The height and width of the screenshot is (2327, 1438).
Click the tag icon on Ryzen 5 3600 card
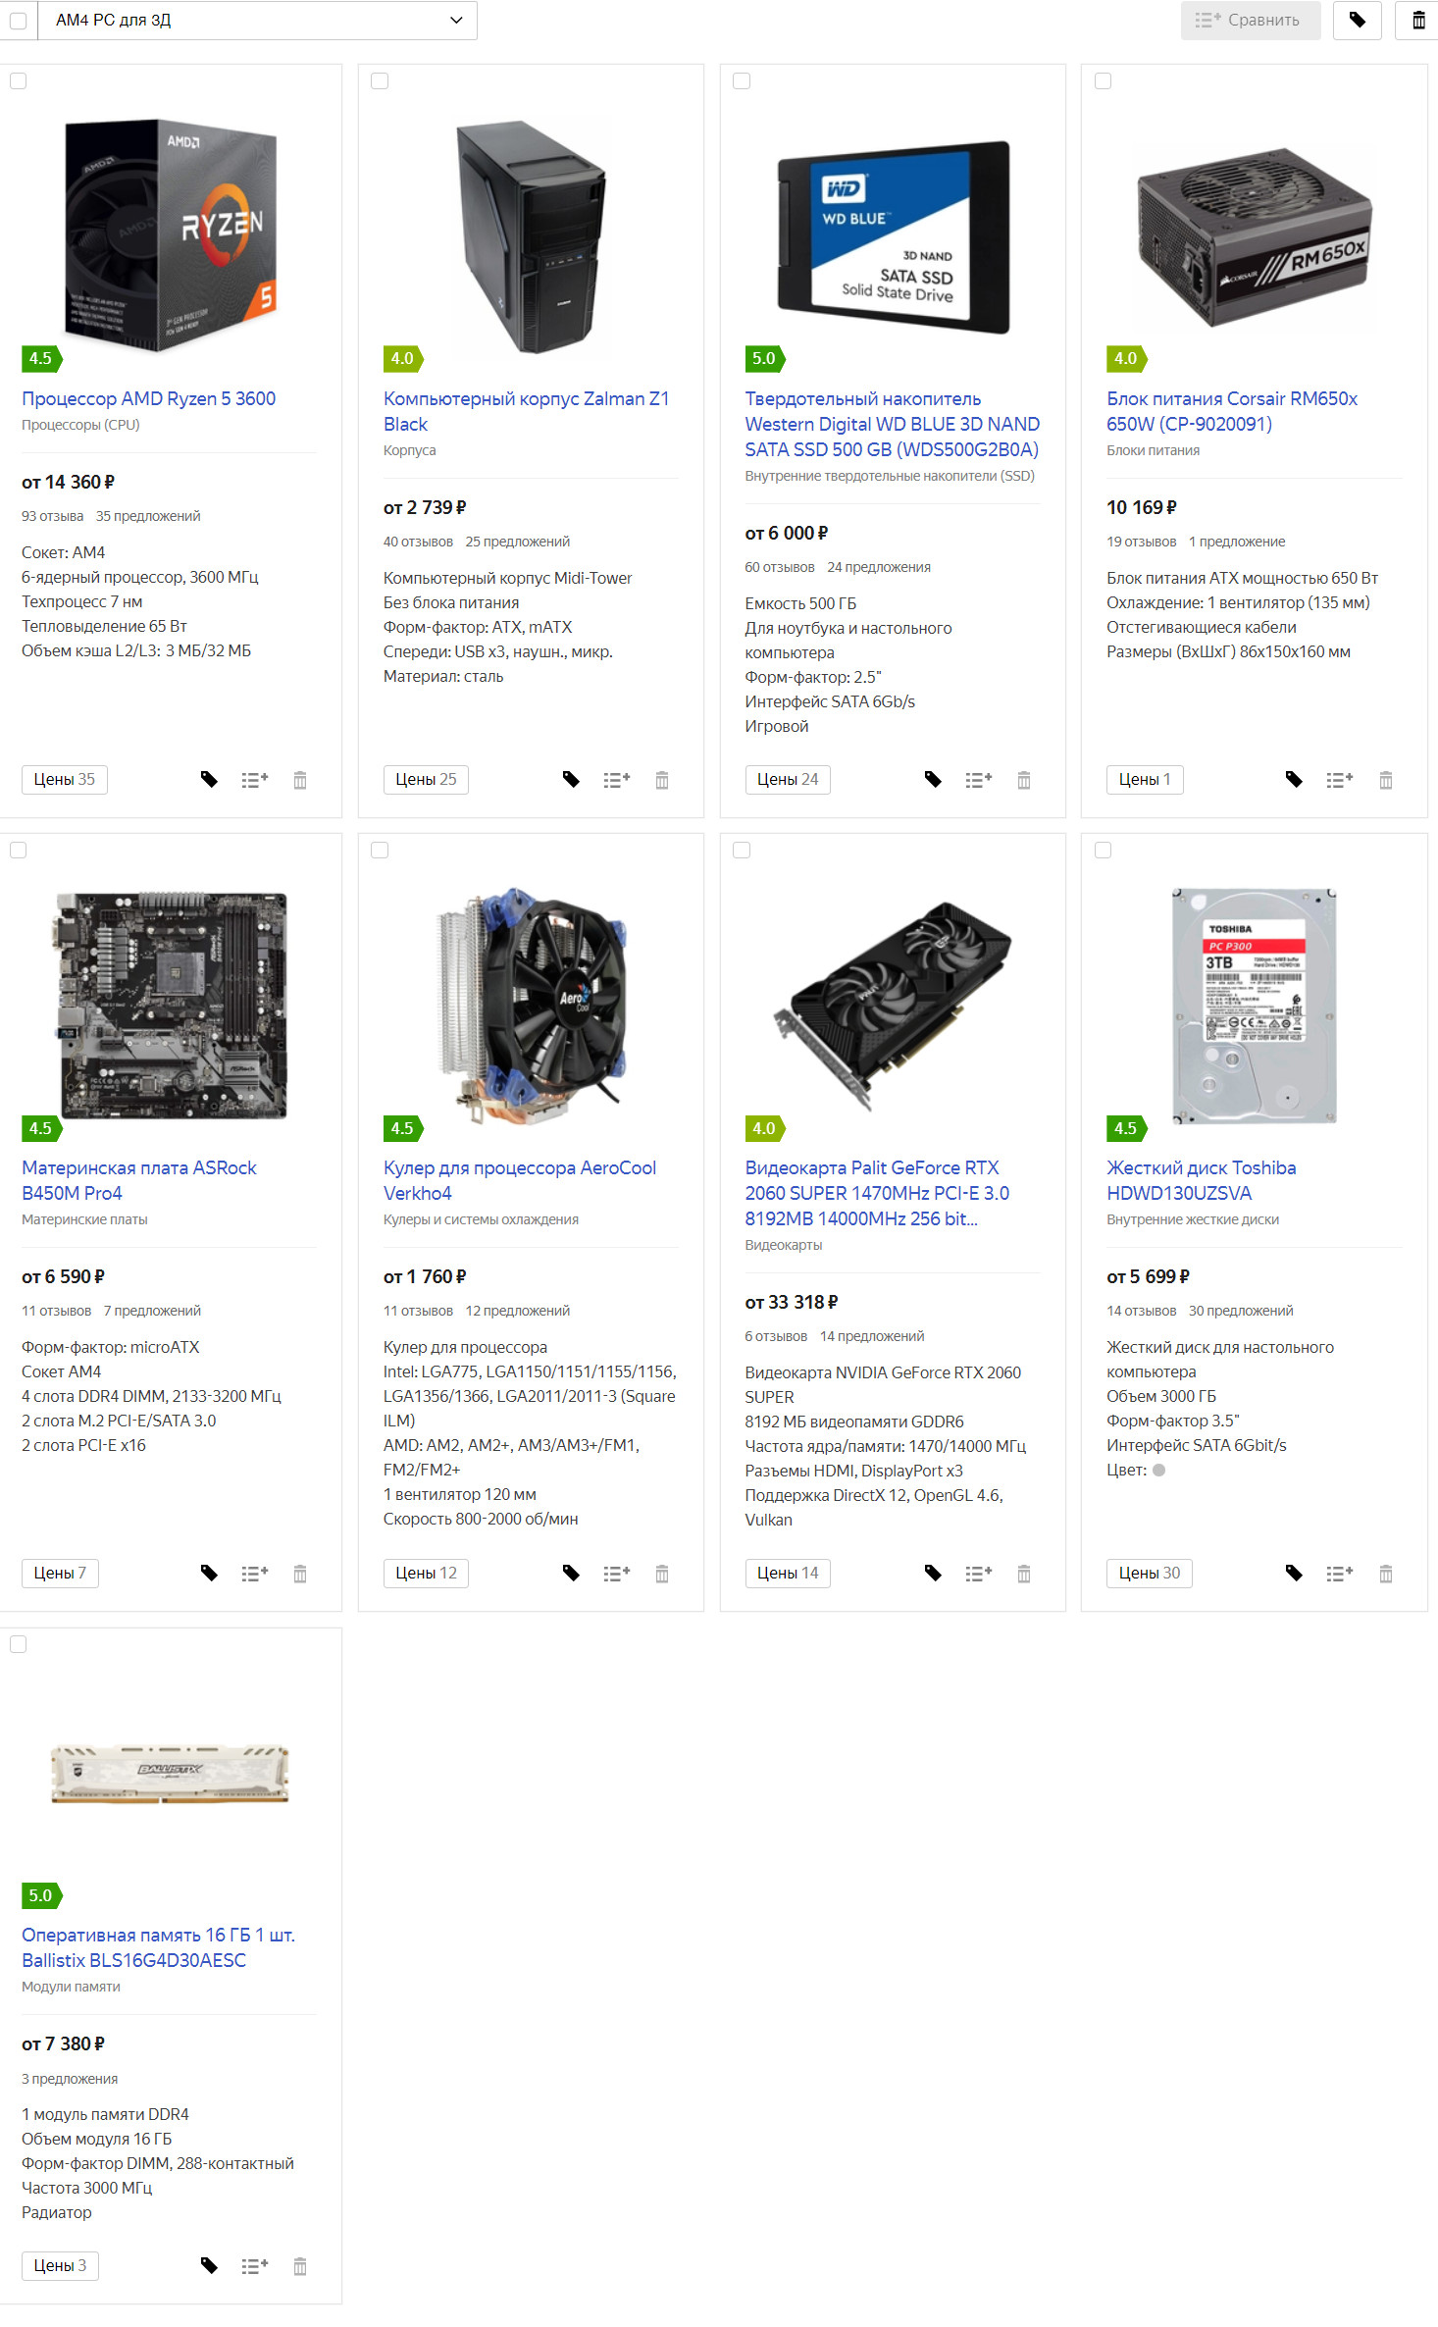tap(209, 780)
